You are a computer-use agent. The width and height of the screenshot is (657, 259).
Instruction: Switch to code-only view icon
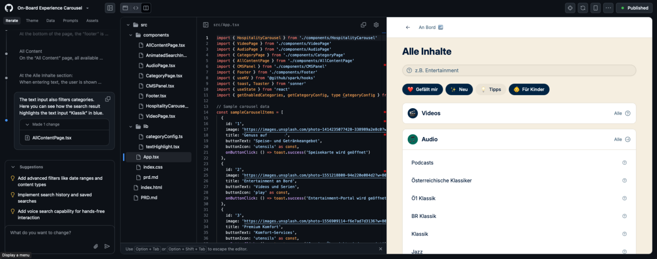[136, 8]
